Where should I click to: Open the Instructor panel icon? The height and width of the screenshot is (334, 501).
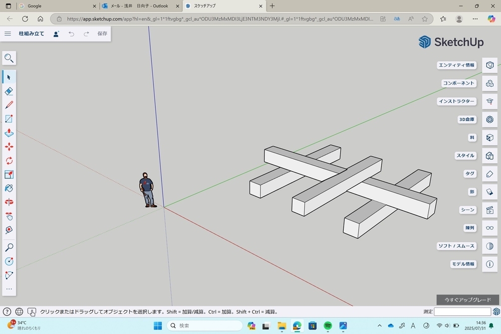(x=489, y=101)
